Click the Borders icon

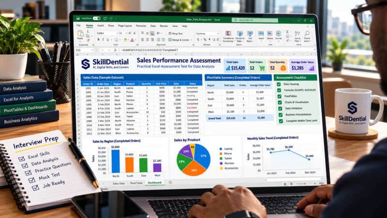coord(117,40)
